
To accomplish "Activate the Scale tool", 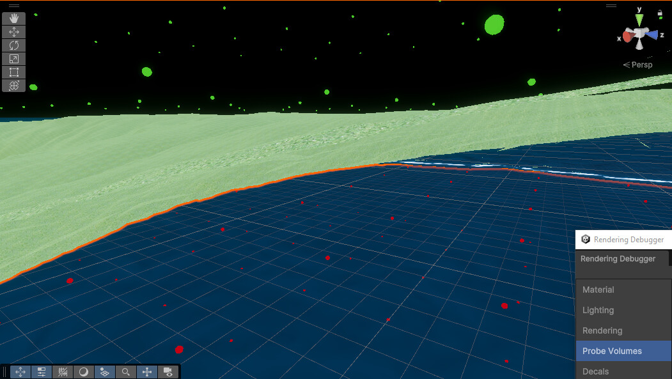I will pos(13,58).
